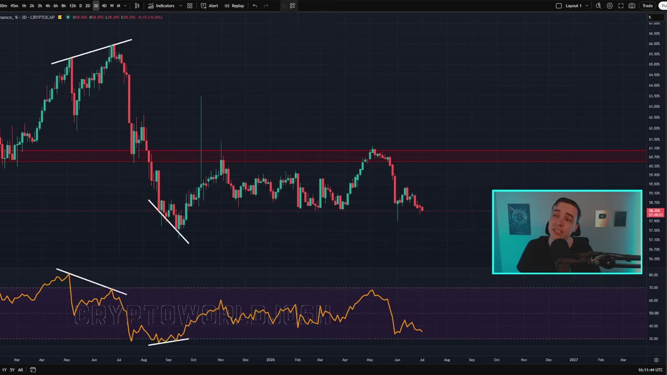The height and width of the screenshot is (375, 667).
Task: Expand the Indicators favorites dropdown arrow
Action: (180, 6)
